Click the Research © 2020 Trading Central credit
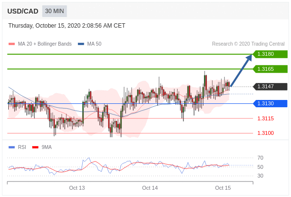291x197 pixels. click(248, 44)
